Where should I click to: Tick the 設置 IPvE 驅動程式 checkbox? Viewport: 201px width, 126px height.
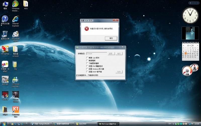click(x=87, y=66)
